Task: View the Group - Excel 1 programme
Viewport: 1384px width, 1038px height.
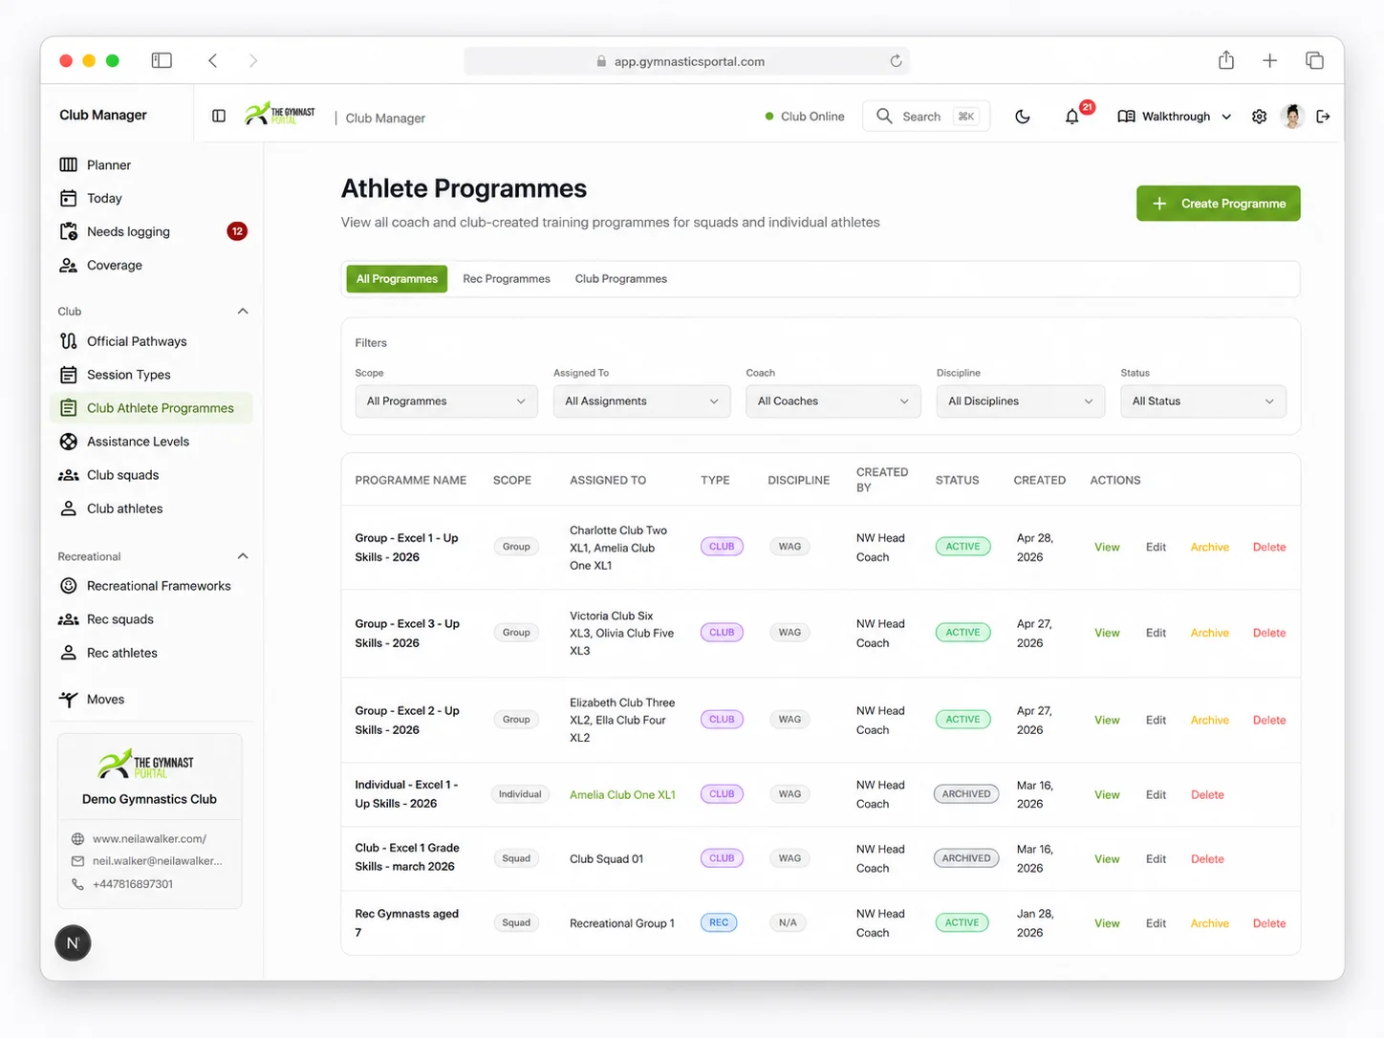Action: 1107,548
